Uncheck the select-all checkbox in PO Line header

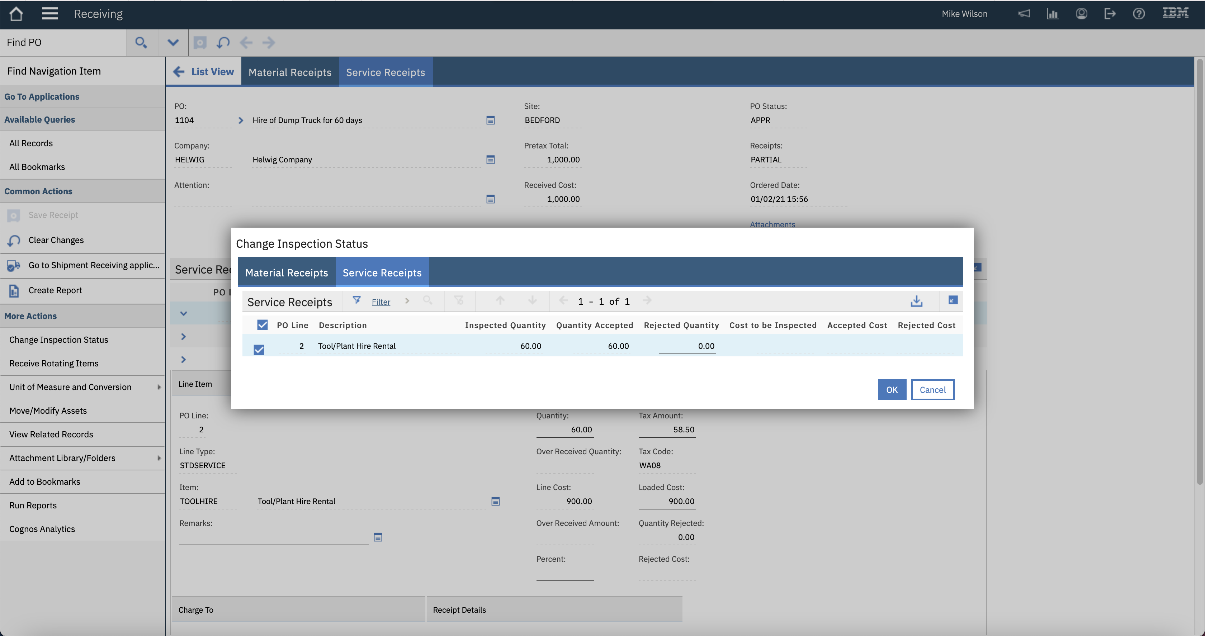click(x=262, y=324)
